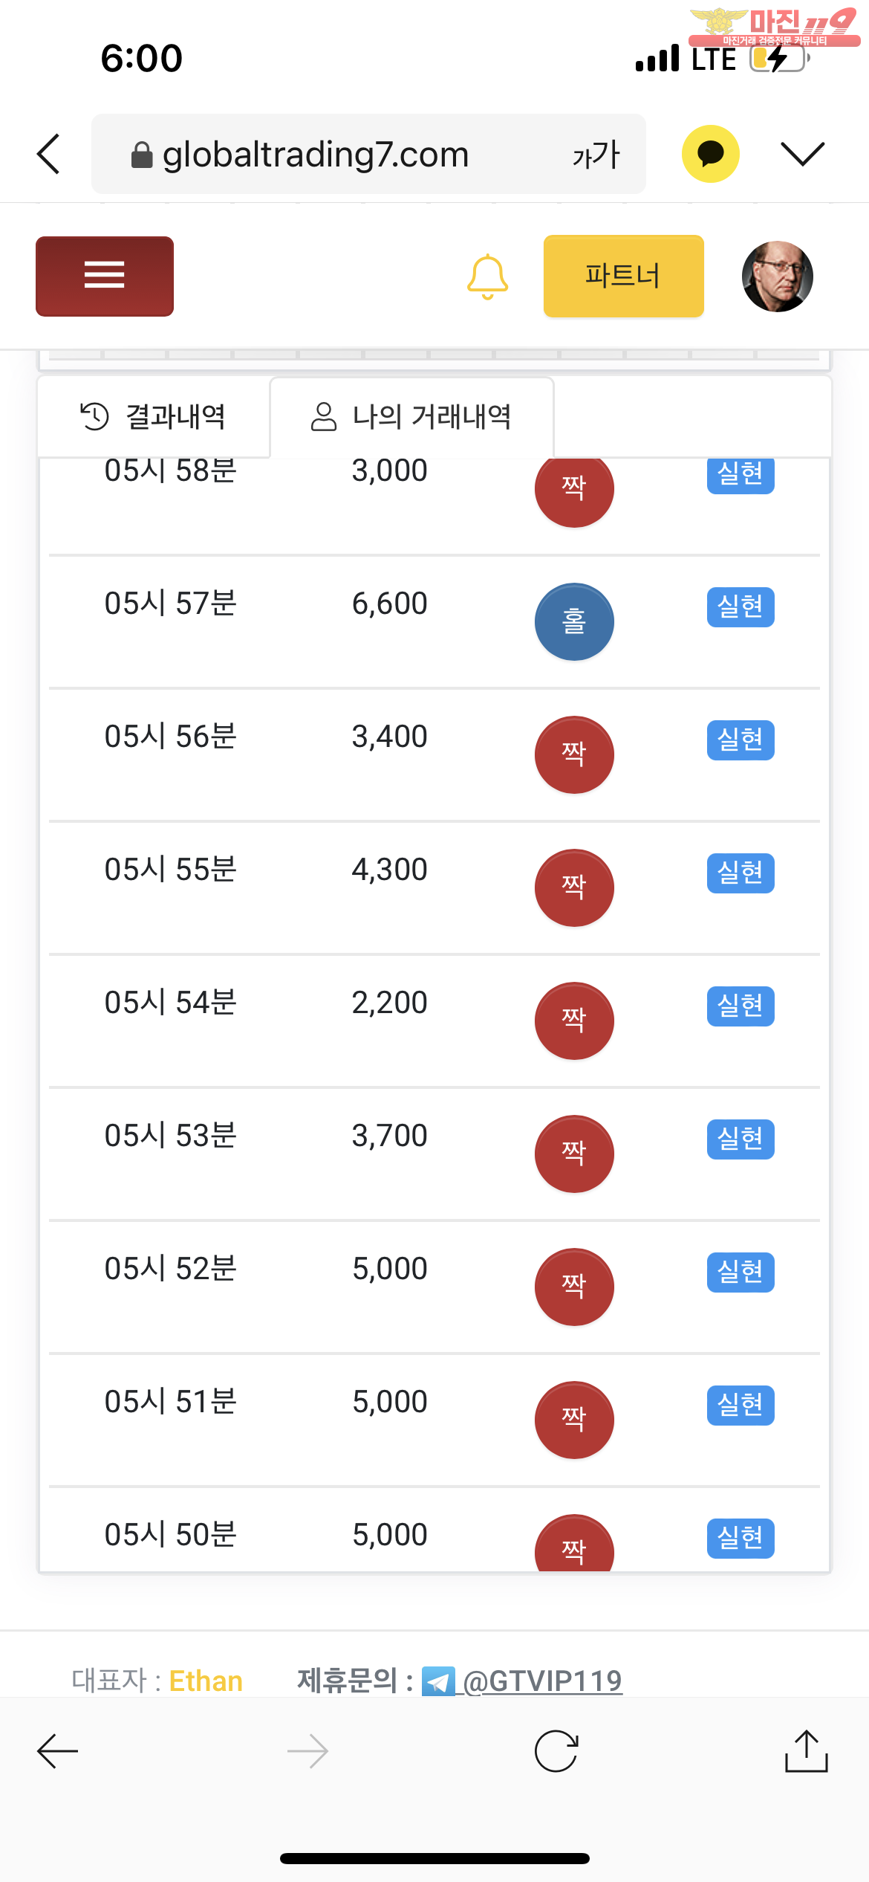Tap the blue 홀 circle at 05시 57분
This screenshot has width=869, height=1882.
tap(574, 622)
